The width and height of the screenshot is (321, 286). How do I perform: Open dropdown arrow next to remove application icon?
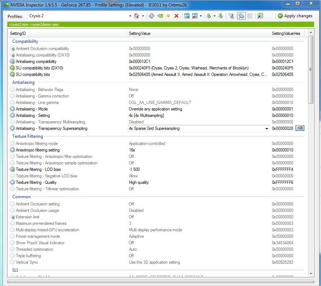click(201, 16)
